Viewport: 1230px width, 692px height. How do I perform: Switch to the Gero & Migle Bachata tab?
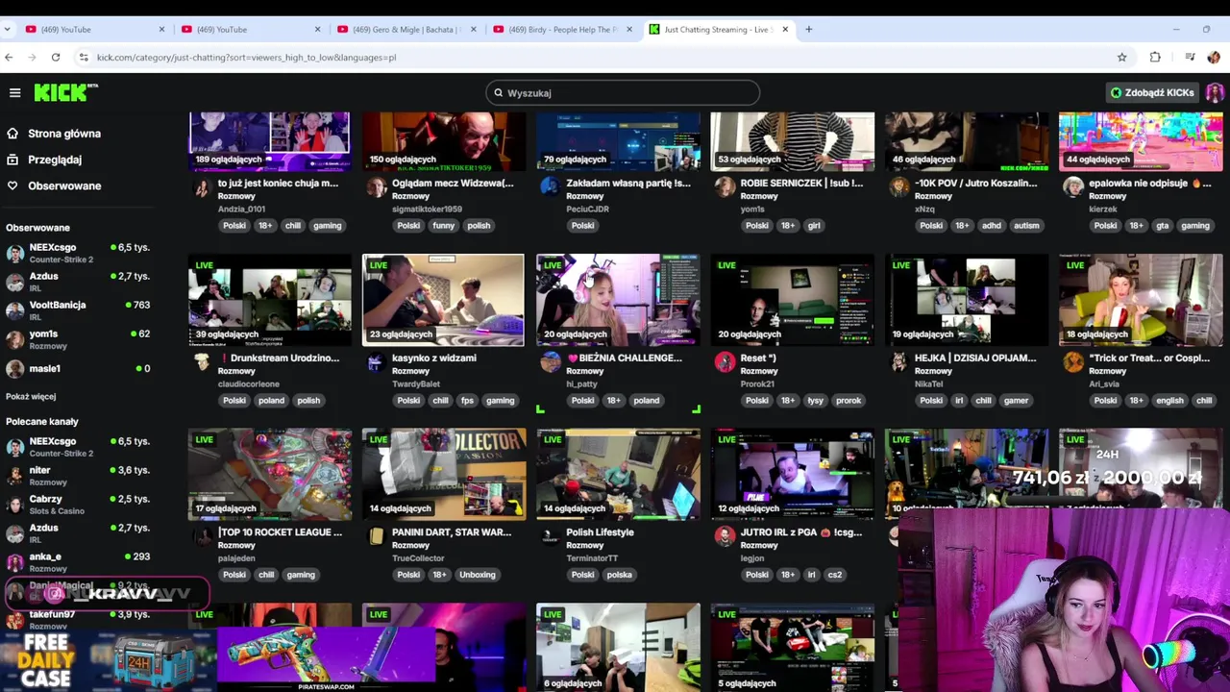tap(406, 29)
